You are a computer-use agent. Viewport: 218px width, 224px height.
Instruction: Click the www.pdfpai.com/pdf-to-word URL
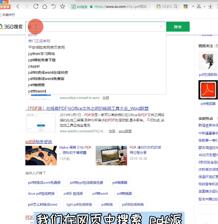(x=80, y=98)
